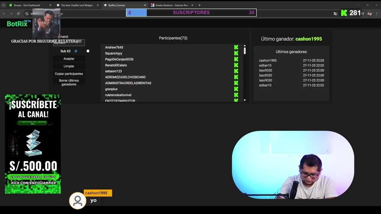This screenshot has width=381, height=214.
Task: Click the Kick icon beside ADMINISTRAORDELASIRENITAS
Action: pyautogui.click(x=236, y=83)
